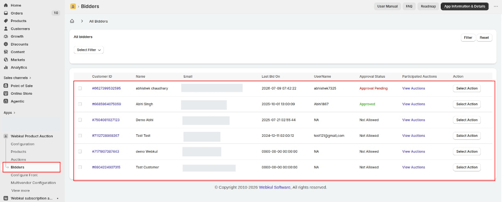Click the Filter button
The height and width of the screenshot is (202, 502).
click(468, 38)
